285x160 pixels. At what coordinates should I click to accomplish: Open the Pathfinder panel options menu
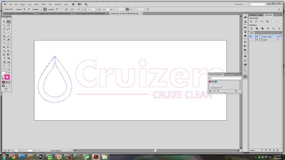[281, 15]
